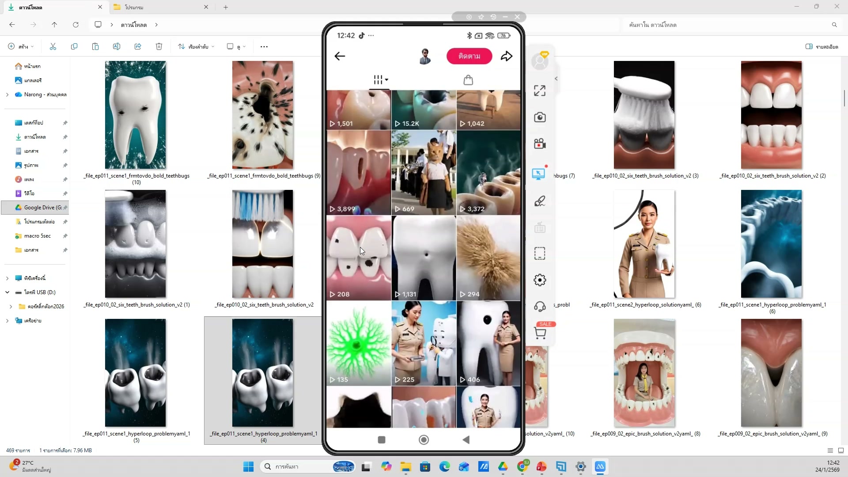848x477 pixels.
Task: Contact support via the headset icon
Action: pyautogui.click(x=540, y=306)
